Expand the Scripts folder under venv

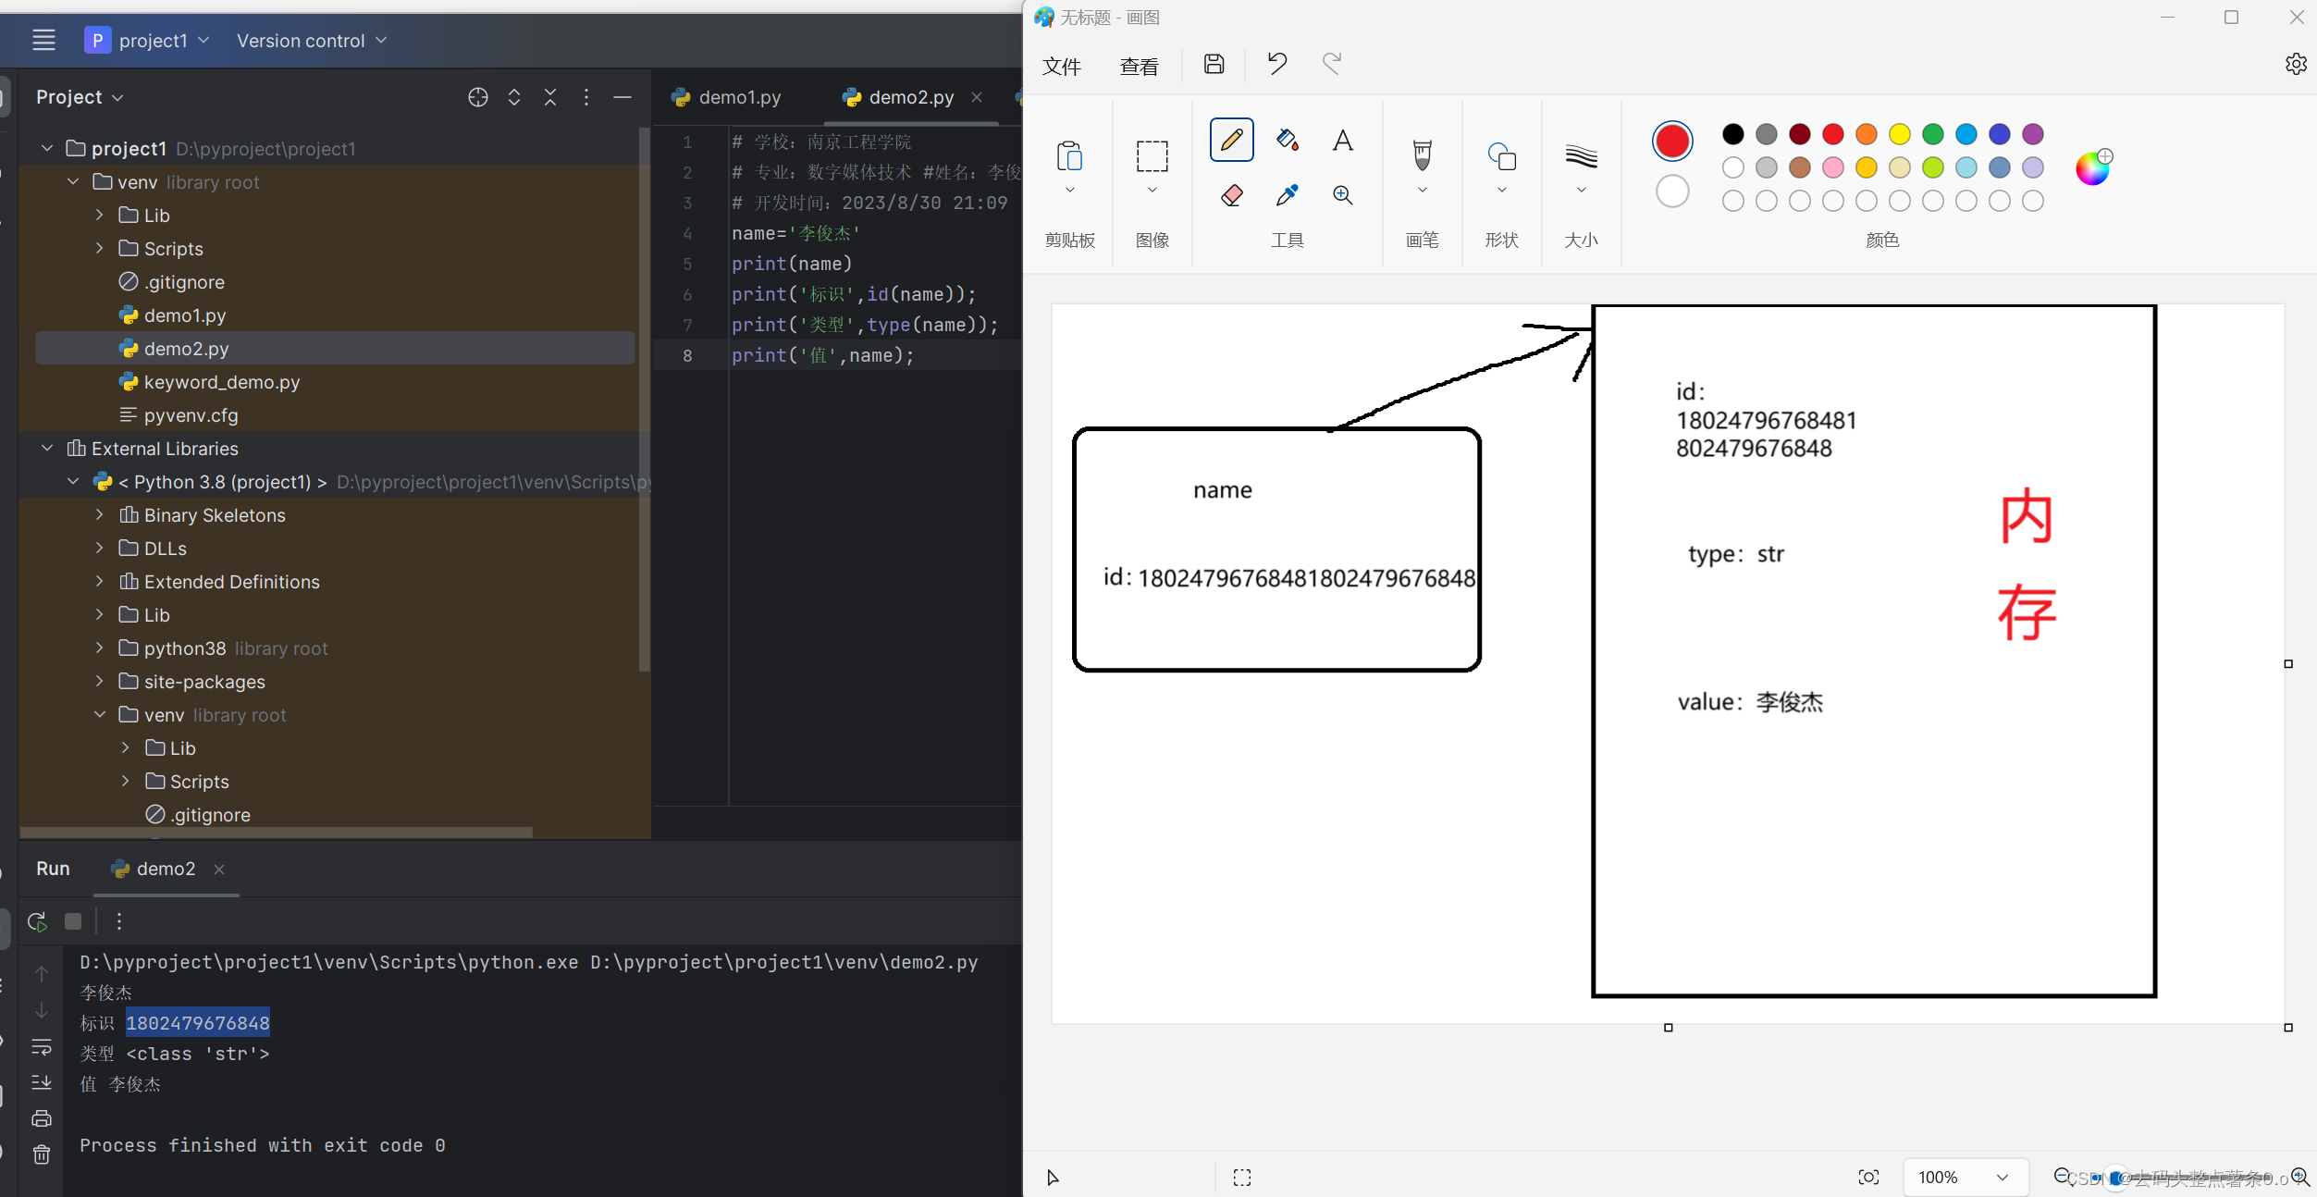[100, 249]
